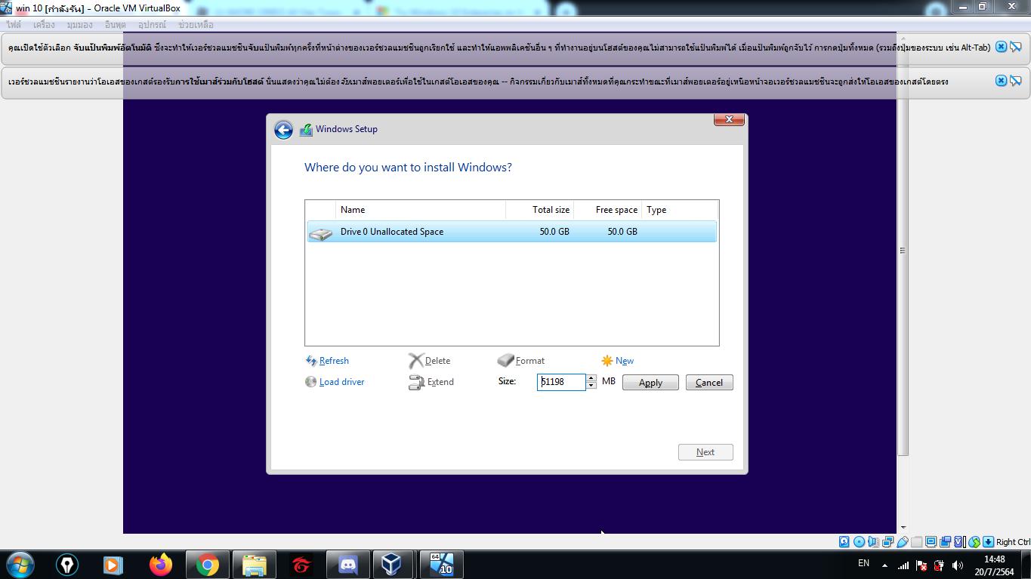Dismiss the mouse integration notification
The height and width of the screenshot is (579, 1031).
click(1001, 80)
